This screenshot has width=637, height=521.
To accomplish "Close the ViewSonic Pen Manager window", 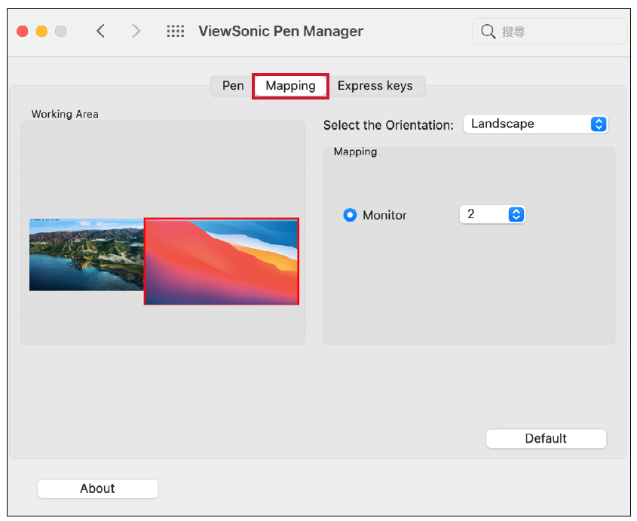I will point(23,31).
